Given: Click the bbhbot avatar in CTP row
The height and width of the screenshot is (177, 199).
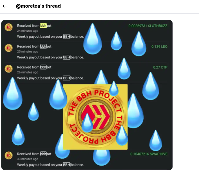Looking at the screenshot, I should [9, 69].
